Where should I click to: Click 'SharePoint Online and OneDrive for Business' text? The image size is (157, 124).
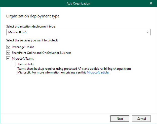coord(42,53)
